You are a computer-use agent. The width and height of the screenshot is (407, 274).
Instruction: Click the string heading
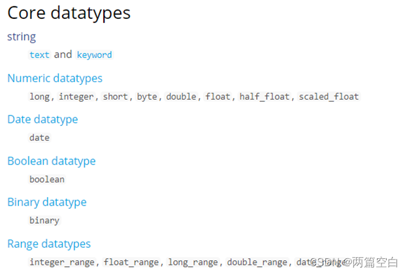coord(22,37)
